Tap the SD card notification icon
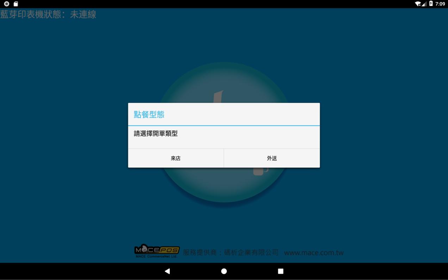448x280 pixels. click(16, 4)
